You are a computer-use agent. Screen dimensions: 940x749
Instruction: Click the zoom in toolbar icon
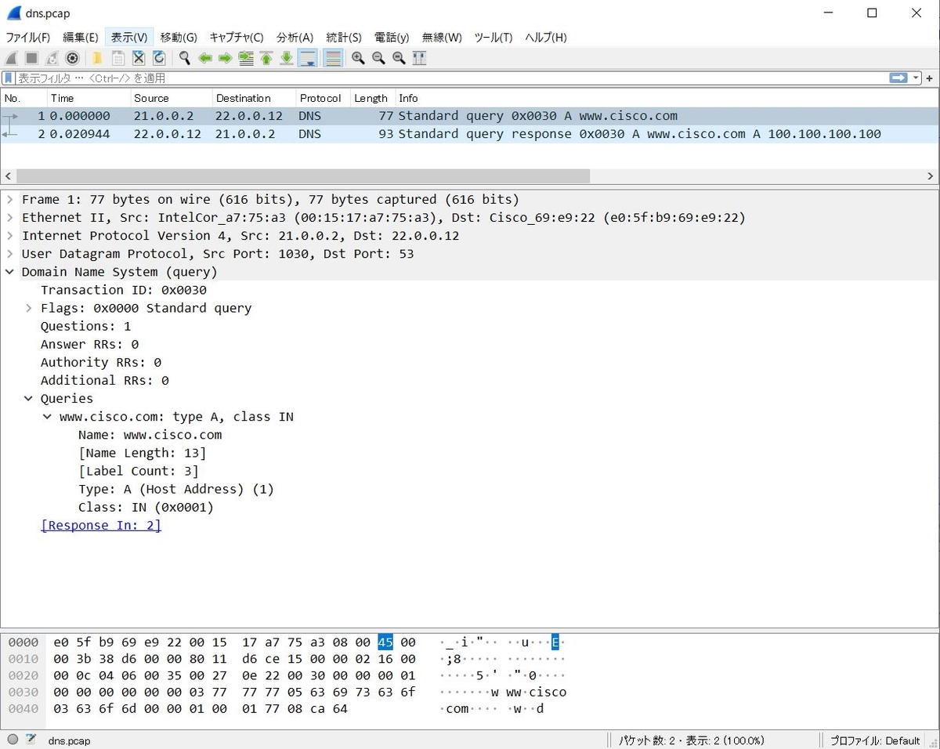[358, 58]
